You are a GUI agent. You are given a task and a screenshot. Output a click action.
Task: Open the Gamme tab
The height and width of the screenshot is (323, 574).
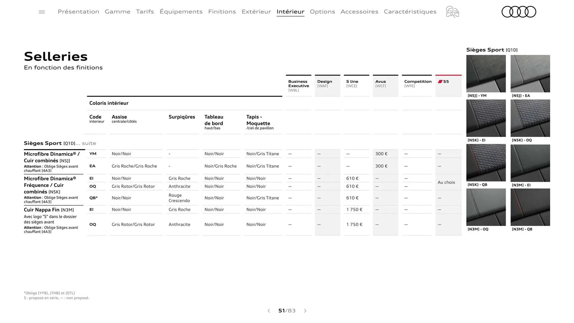(x=117, y=12)
